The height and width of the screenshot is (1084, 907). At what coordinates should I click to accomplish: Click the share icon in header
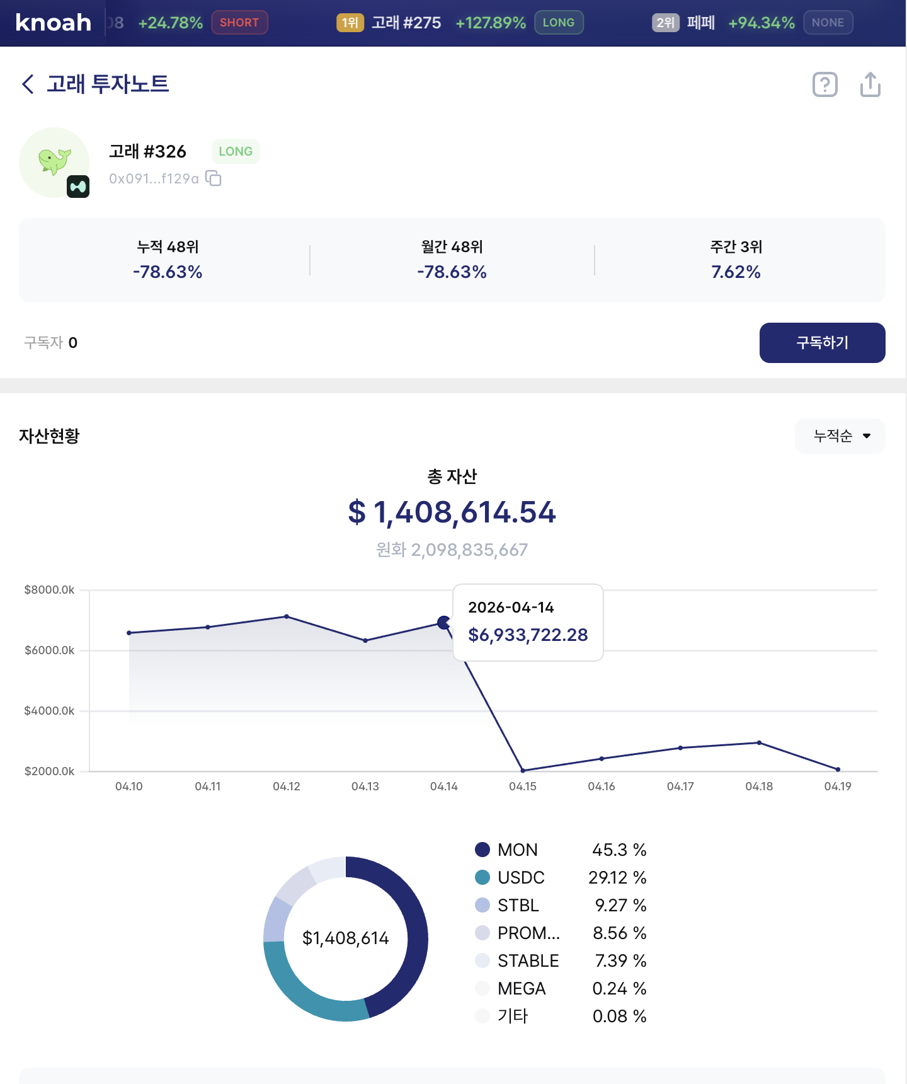click(870, 84)
